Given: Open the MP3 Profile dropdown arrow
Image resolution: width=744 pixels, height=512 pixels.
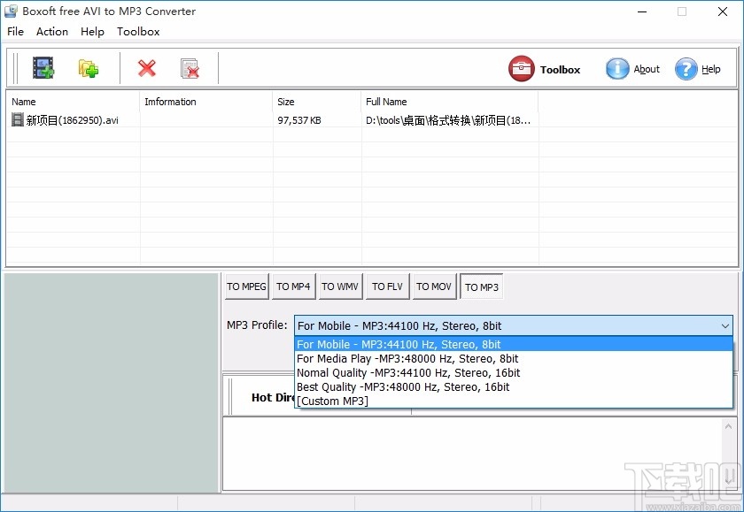Looking at the screenshot, I should 725,325.
